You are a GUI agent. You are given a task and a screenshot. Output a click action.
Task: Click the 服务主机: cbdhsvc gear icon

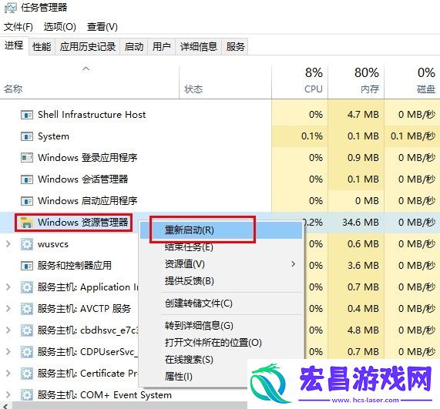coord(27,330)
